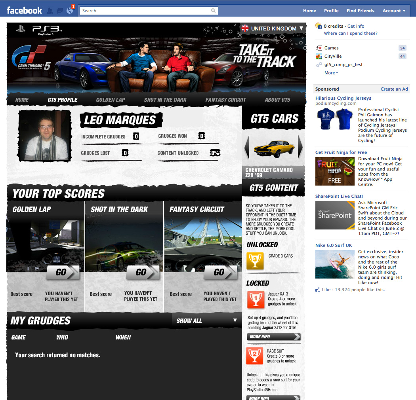Click the Facebook logo
The width and height of the screenshot is (416, 400).
click(x=24, y=11)
